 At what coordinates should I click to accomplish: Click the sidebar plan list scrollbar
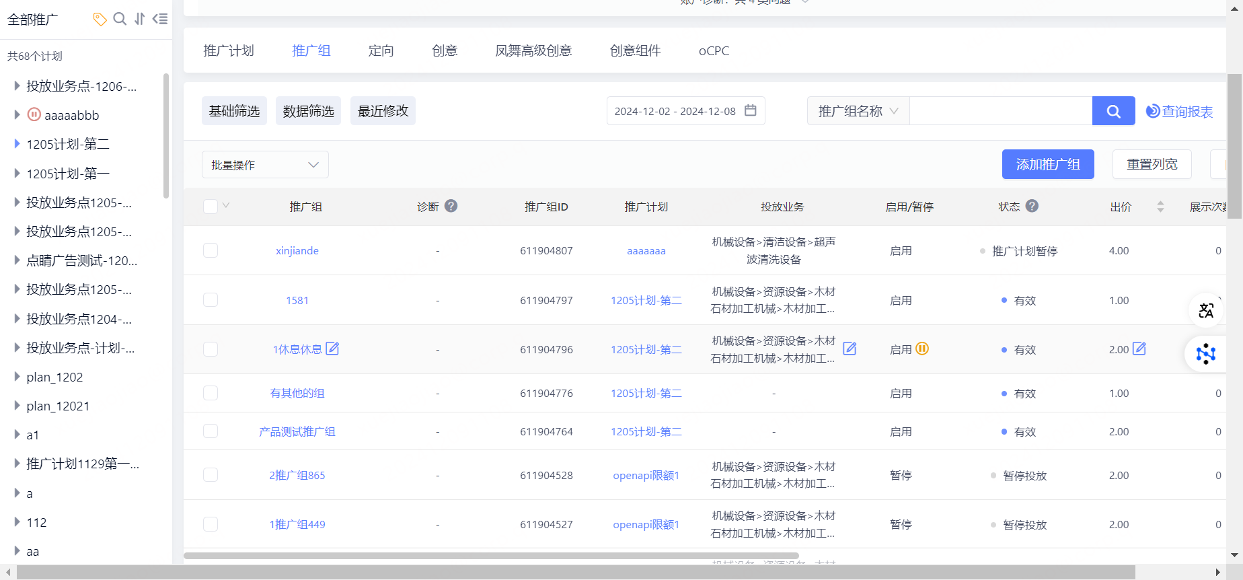(x=166, y=136)
